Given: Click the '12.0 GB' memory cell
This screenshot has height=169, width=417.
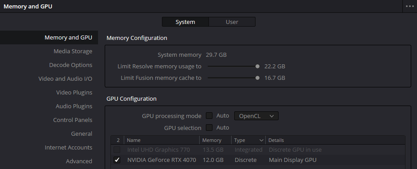Looking at the screenshot, I should point(213,160).
